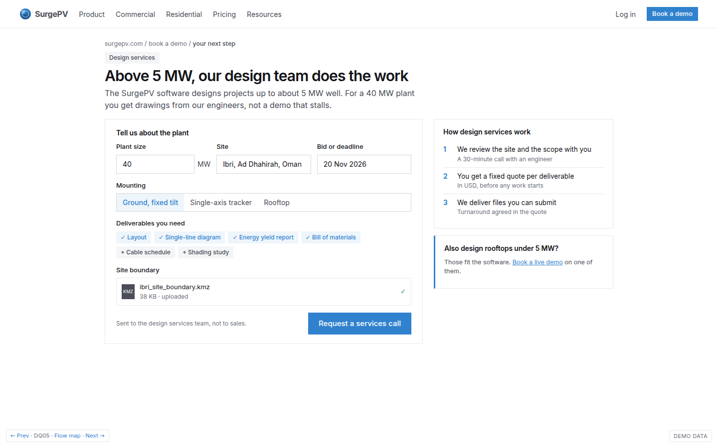Screen dimensions: 718x448
Task: Click the Site input field
Action: 264,164
